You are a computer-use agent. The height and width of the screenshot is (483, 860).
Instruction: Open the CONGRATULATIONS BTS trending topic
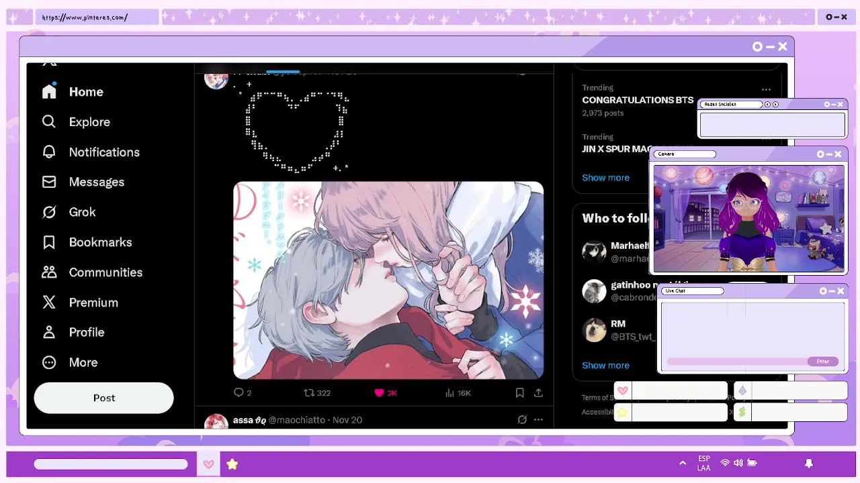[x=638, y=100]
